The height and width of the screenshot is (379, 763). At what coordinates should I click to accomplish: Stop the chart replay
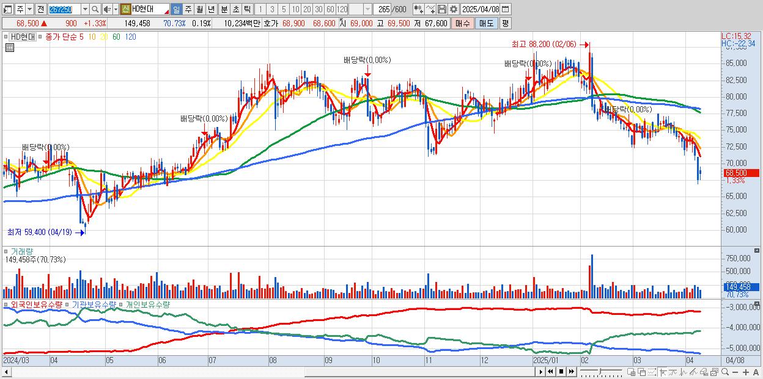561,372
